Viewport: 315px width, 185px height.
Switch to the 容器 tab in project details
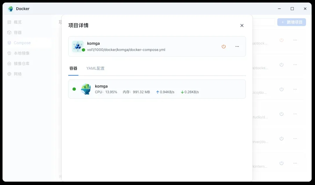pyautogui.click(x=73, y=68)
